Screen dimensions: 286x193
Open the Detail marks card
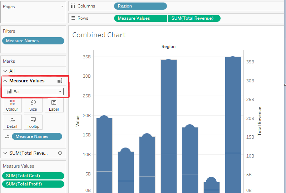[x=12, y=122]
